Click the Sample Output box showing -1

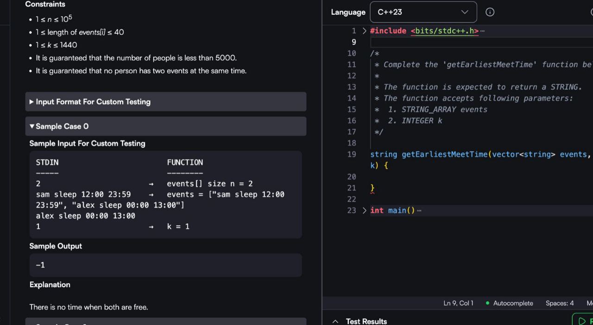165,265
